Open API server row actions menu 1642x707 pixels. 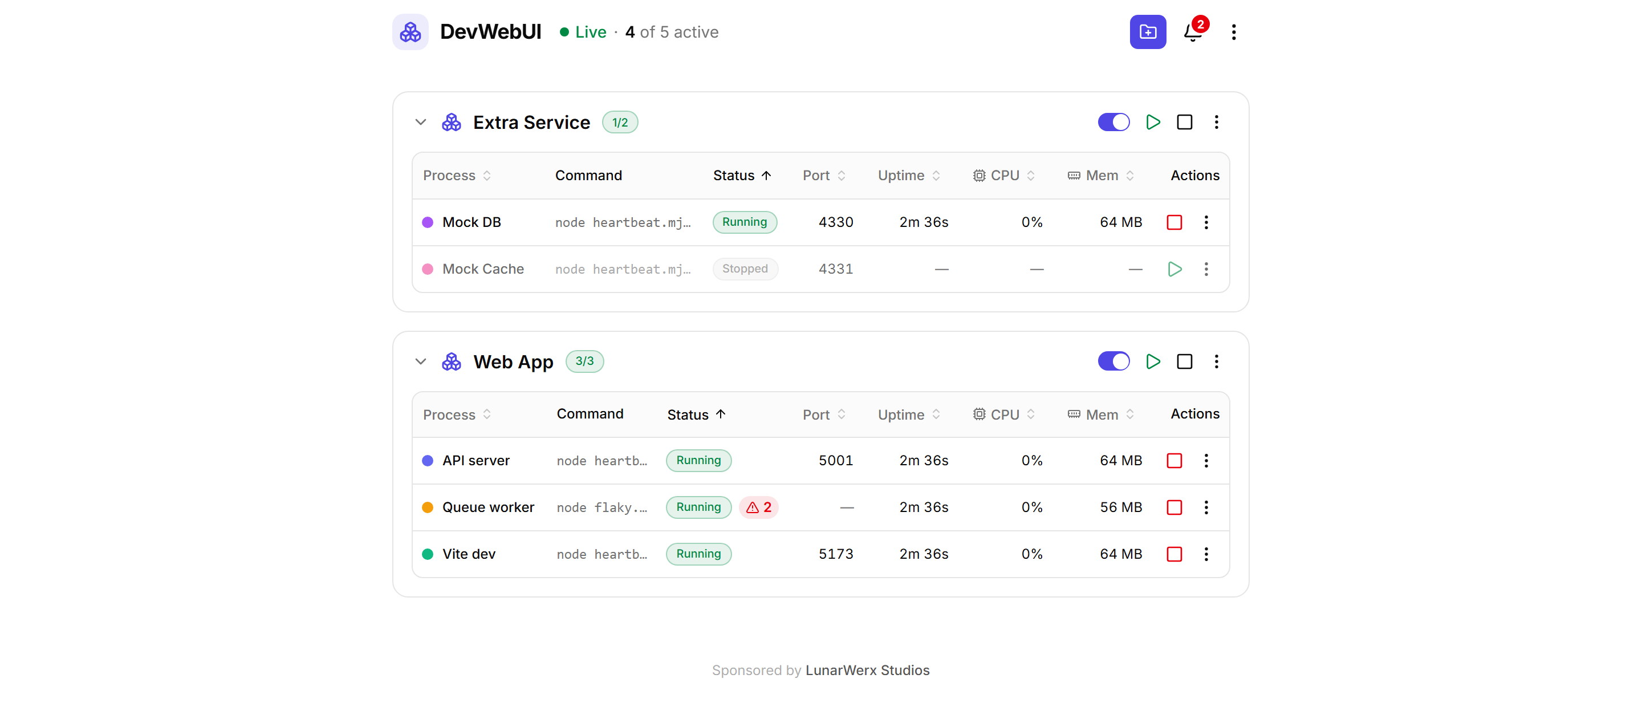(x=1206, y=460)
